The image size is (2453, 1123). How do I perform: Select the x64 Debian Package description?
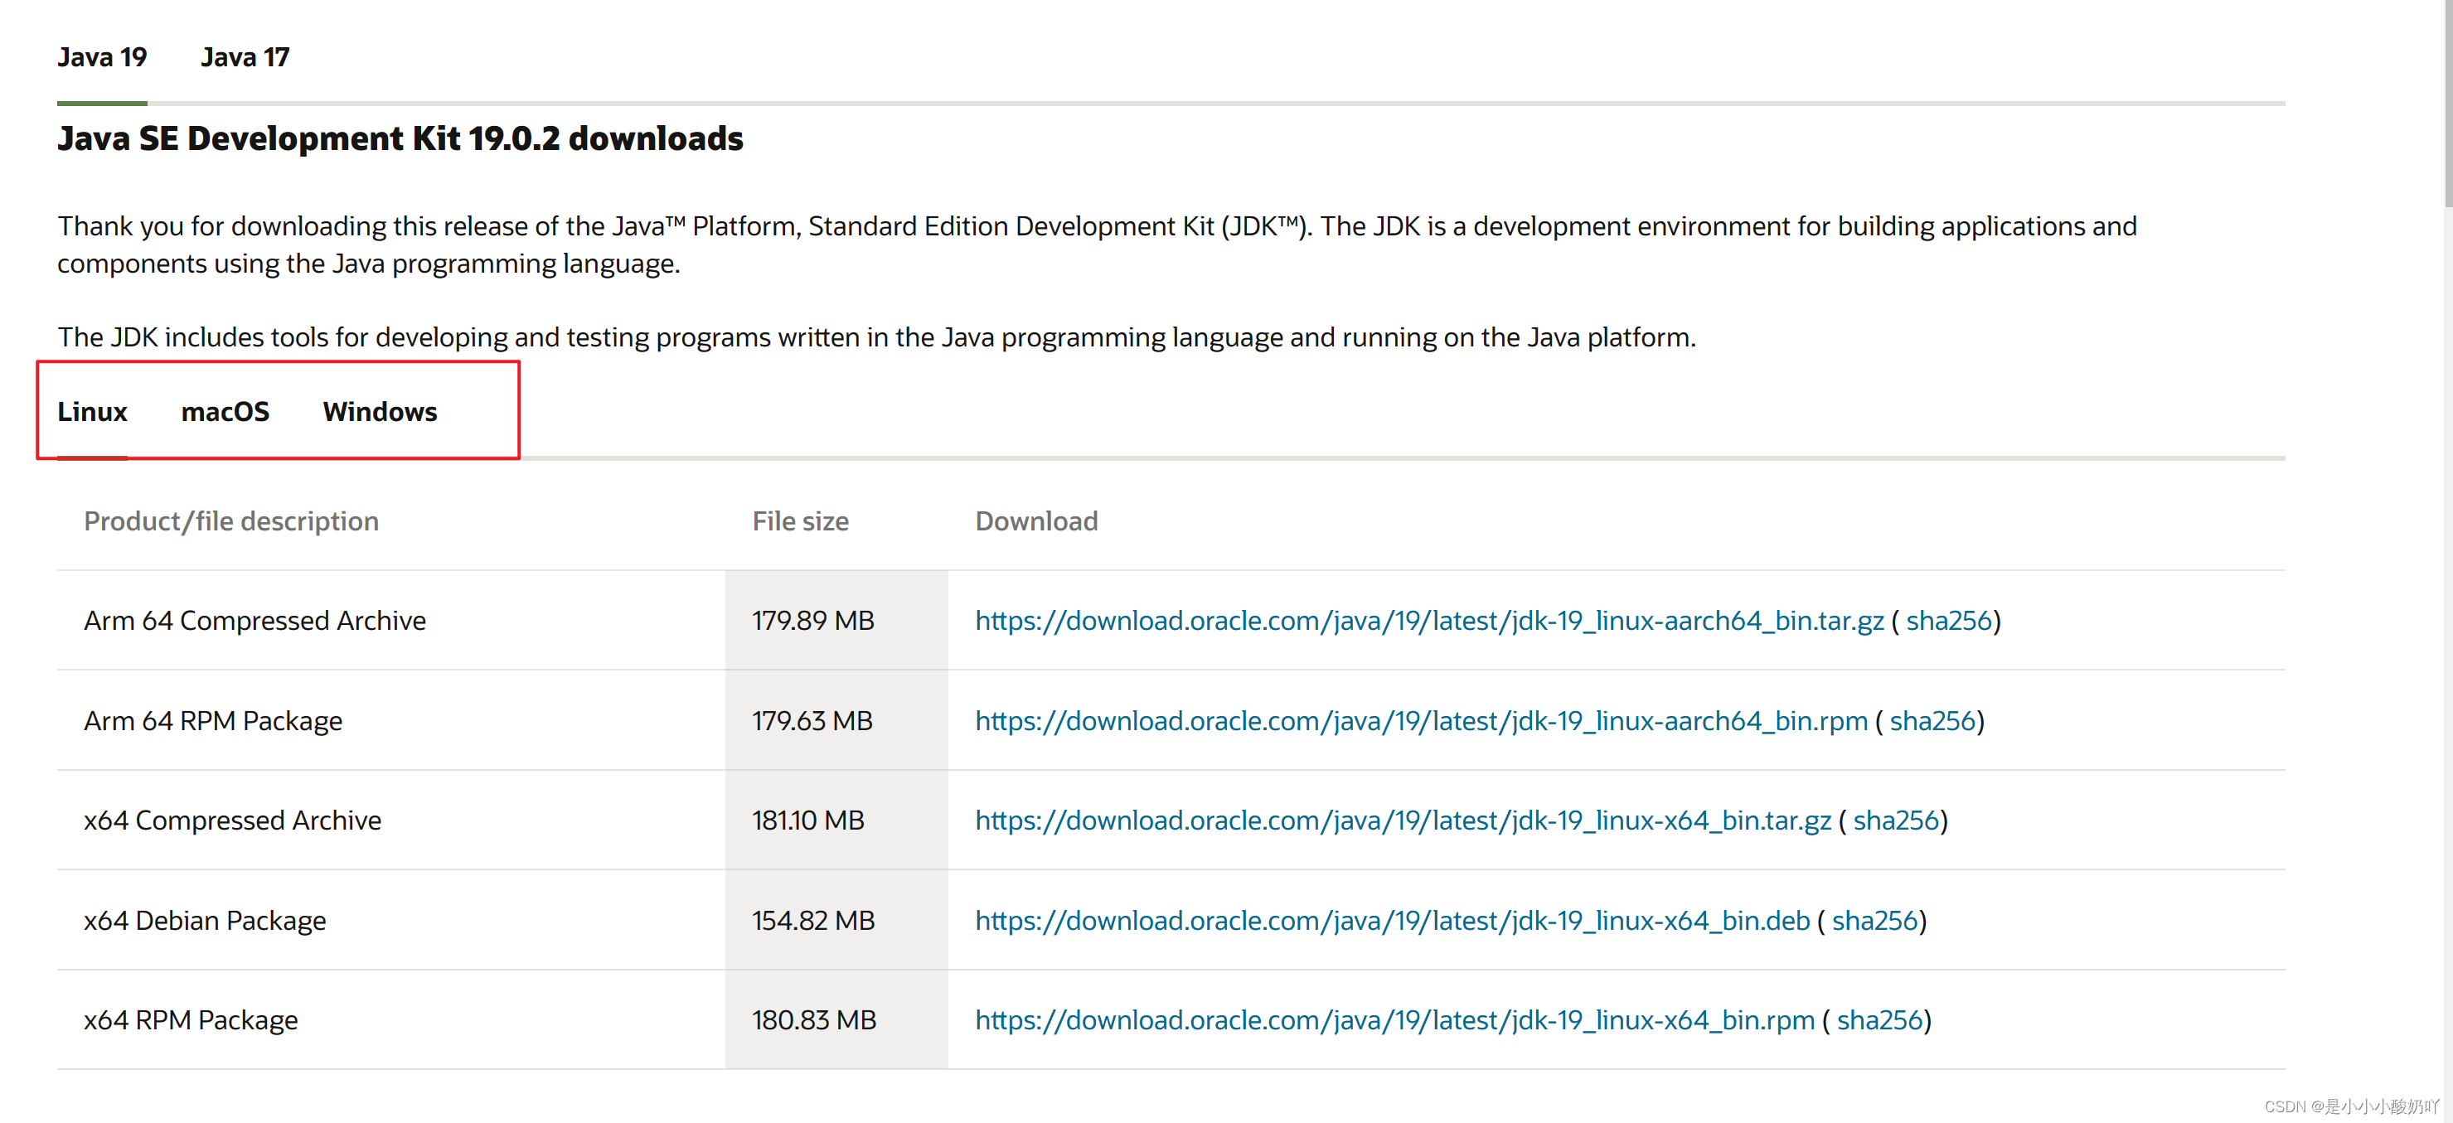click(205, 920)
